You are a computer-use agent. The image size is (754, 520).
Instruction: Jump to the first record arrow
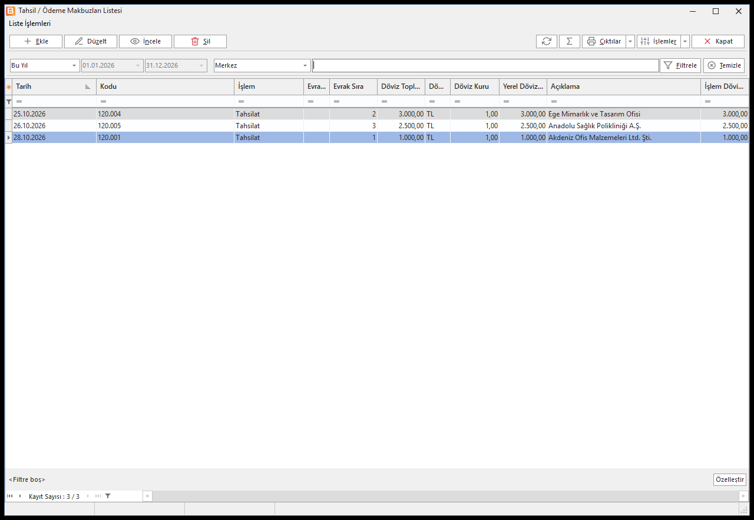(9, 496)
